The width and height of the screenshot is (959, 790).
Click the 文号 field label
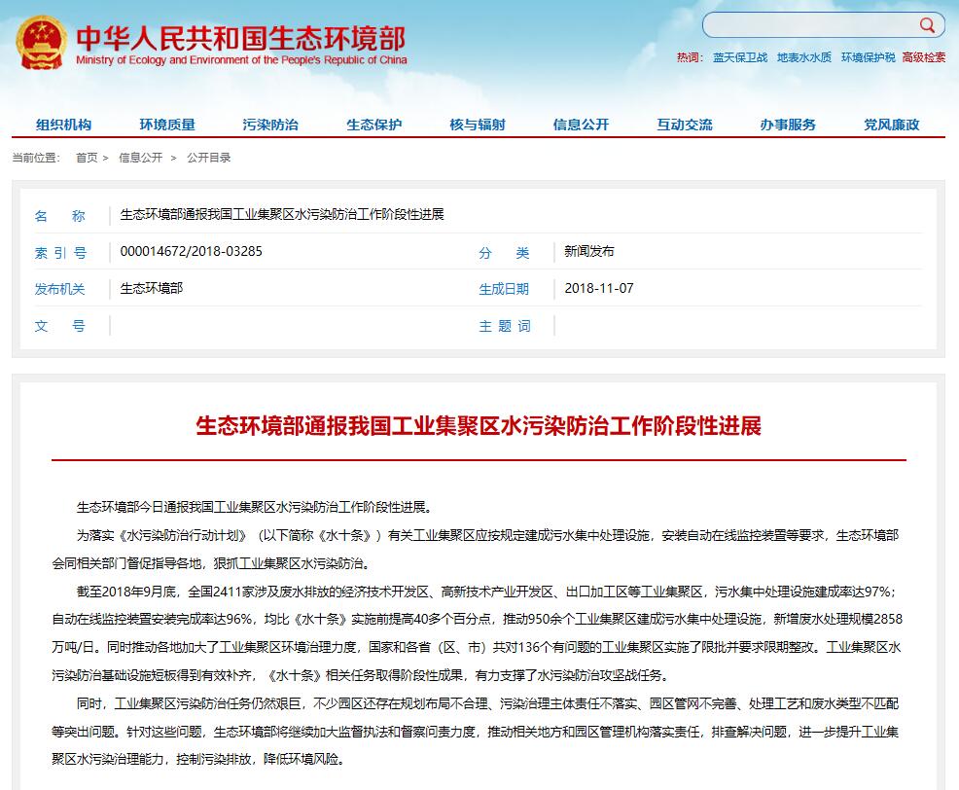60,326
